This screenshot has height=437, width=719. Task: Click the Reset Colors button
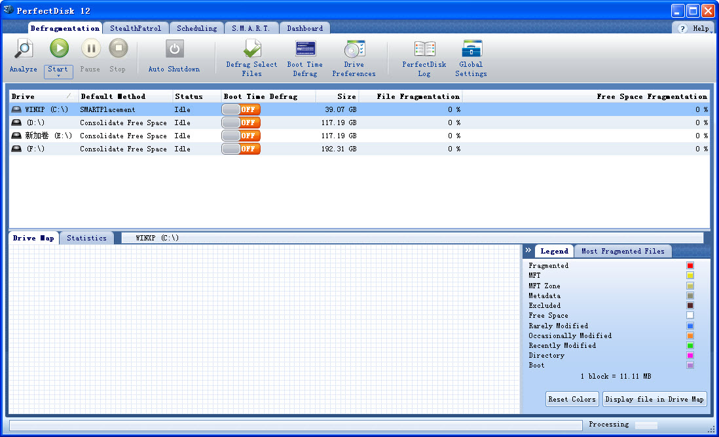pos(572,399)
